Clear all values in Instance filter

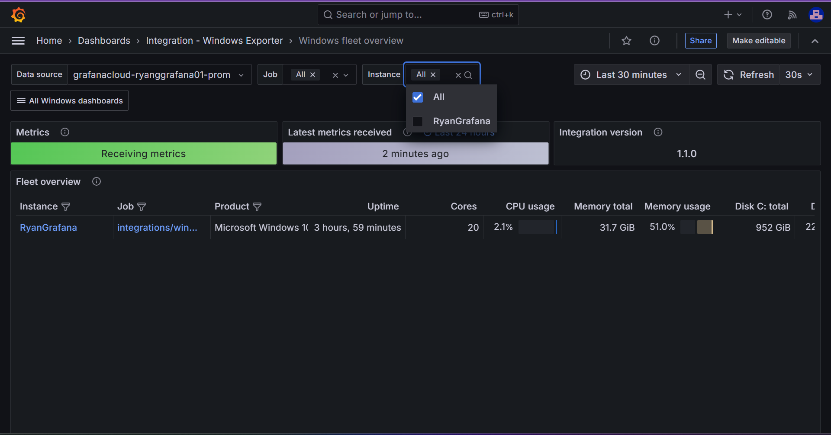[x=458, y=75]
